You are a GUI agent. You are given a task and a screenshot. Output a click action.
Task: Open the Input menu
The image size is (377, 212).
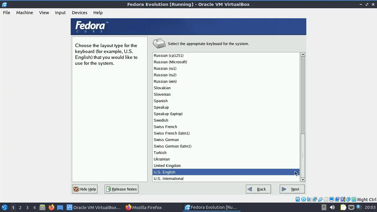click(x=60, y=13)
